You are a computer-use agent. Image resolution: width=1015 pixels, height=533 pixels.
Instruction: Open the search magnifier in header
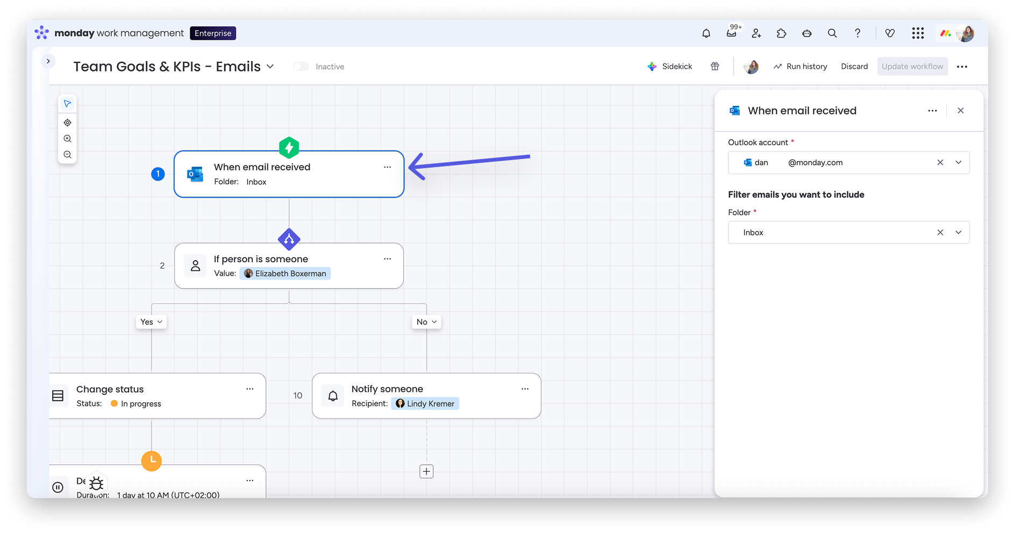[832, 33]
